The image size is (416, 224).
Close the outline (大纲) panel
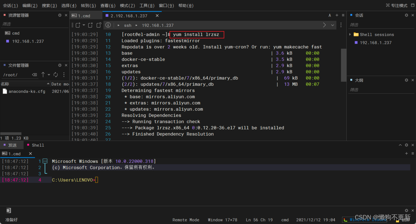point(413,80)
